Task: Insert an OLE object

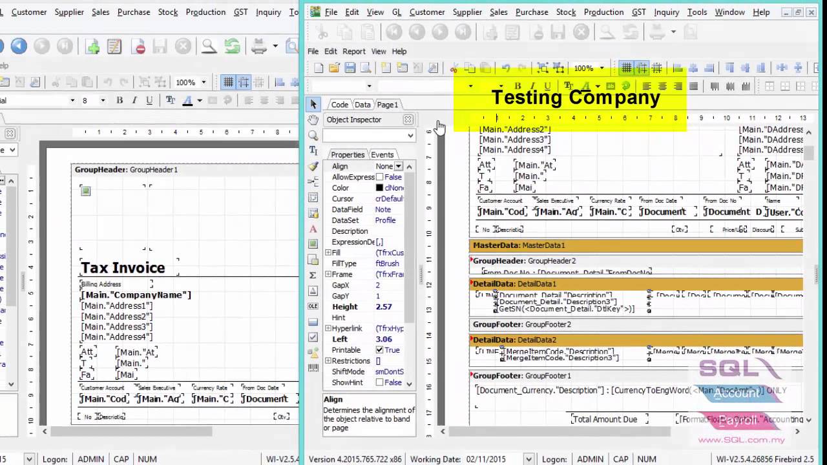Action: 313,306
